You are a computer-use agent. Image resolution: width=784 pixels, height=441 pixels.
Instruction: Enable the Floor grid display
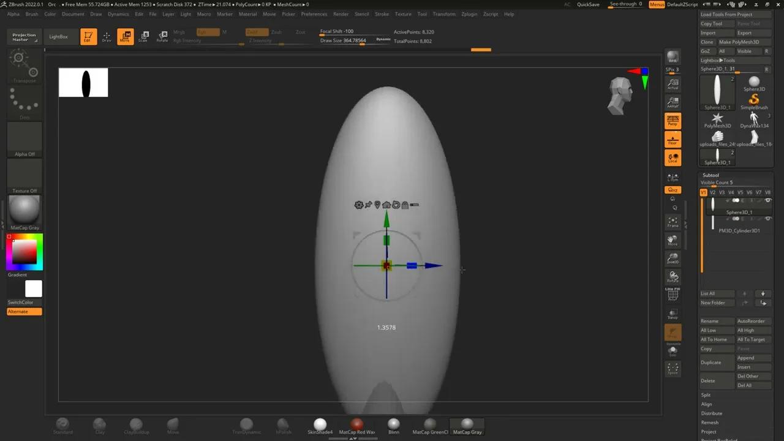(x=673, y=138)
